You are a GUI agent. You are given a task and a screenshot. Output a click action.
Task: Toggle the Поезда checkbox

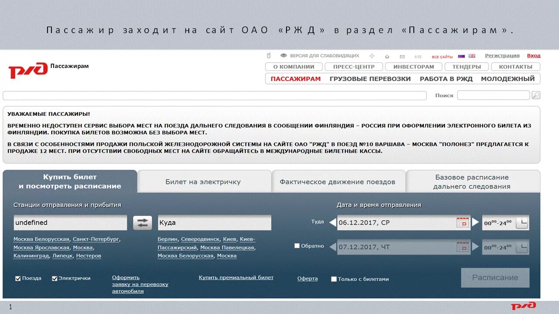pos(18,279)
